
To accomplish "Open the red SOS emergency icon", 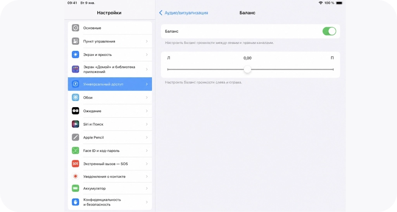I will point(76,163).
